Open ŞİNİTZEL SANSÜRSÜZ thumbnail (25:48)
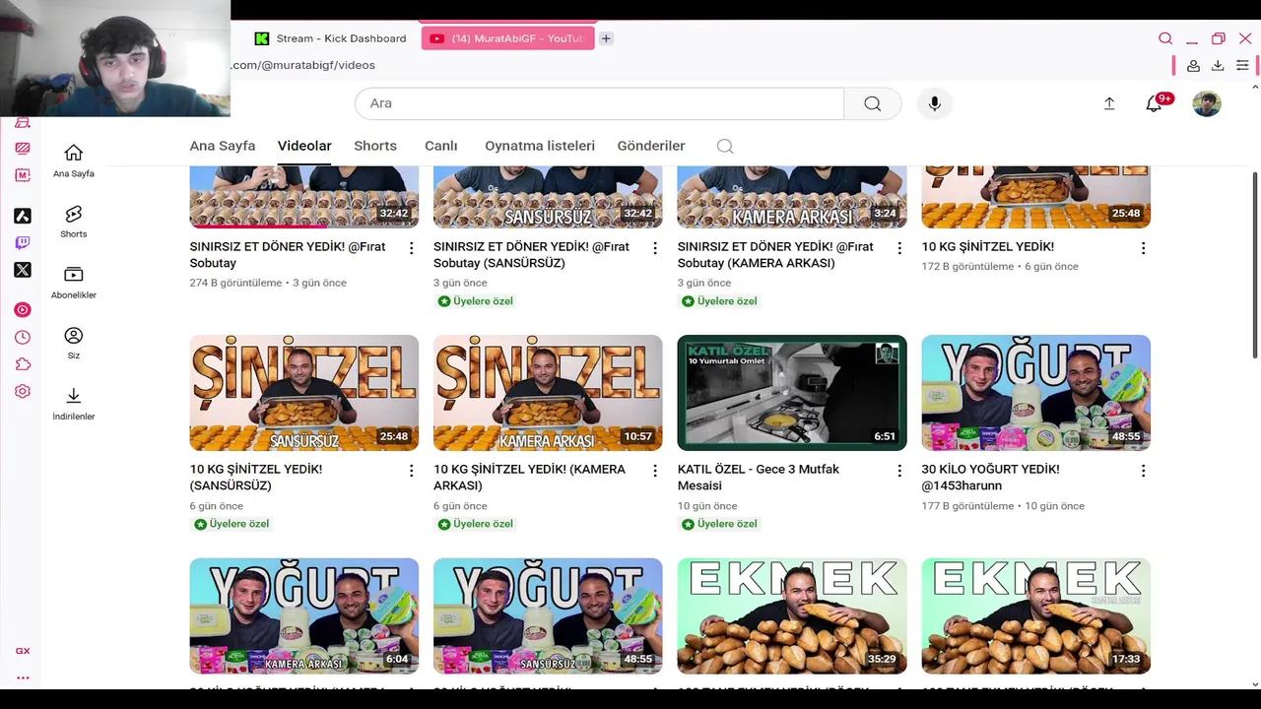The height and width of the screenshot is (709, 1261). pyautogui.click(x=304, y=393)
